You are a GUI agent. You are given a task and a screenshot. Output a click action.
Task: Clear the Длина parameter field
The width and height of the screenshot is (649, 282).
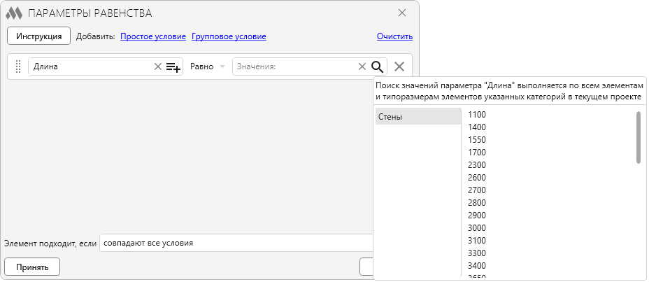coord(157,66)
